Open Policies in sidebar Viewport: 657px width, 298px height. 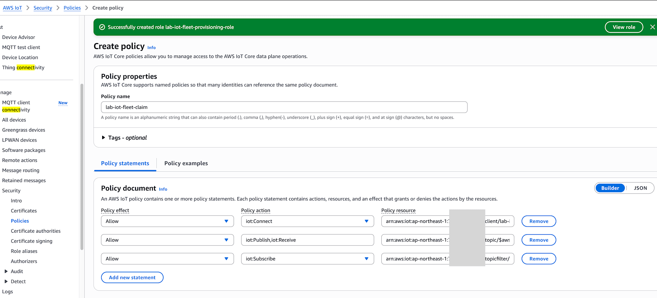tap(20, 221)
